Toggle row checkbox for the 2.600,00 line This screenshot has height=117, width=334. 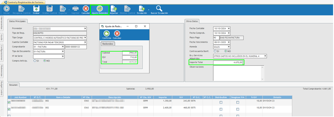pyautogui.click(x=9, y=109)
